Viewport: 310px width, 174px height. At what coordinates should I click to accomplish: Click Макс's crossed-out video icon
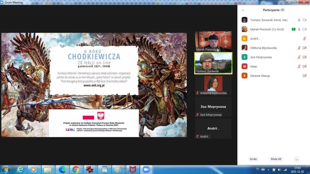[305, 66]
